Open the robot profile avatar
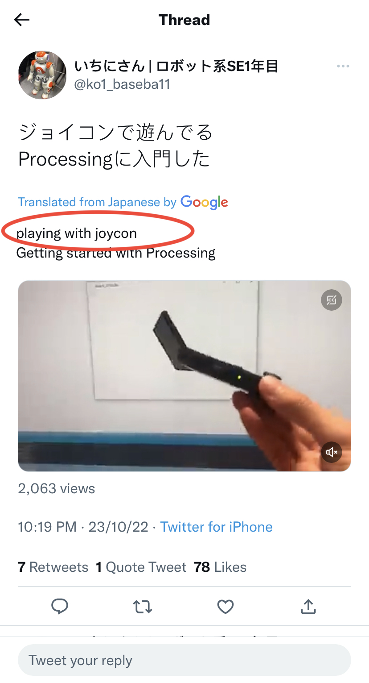Screen dimensions: 369x683 coord(42,75)
